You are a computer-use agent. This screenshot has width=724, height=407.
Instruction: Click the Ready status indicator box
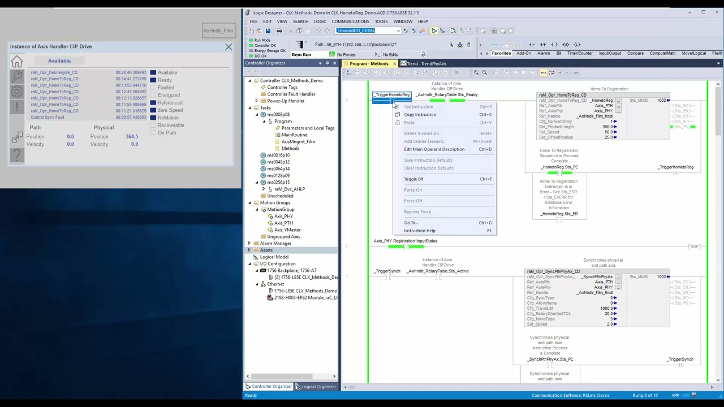[x=153, y=80]
